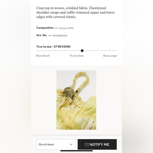Select the Runs Small label
This screenshot has width=153, height=153.
click(43, 56)
